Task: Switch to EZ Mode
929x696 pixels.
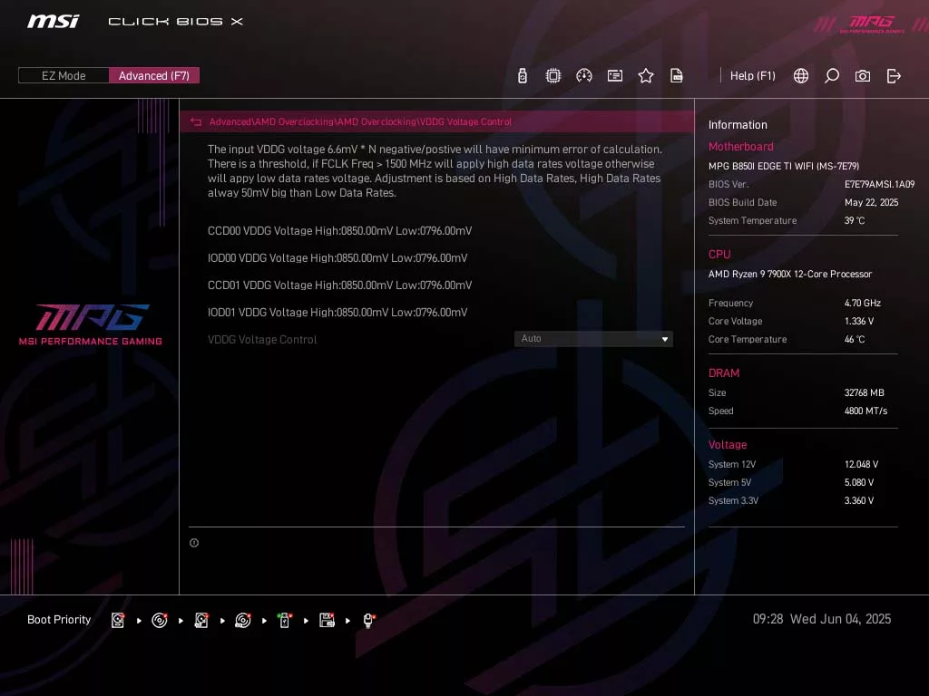Action: [64, 76]
